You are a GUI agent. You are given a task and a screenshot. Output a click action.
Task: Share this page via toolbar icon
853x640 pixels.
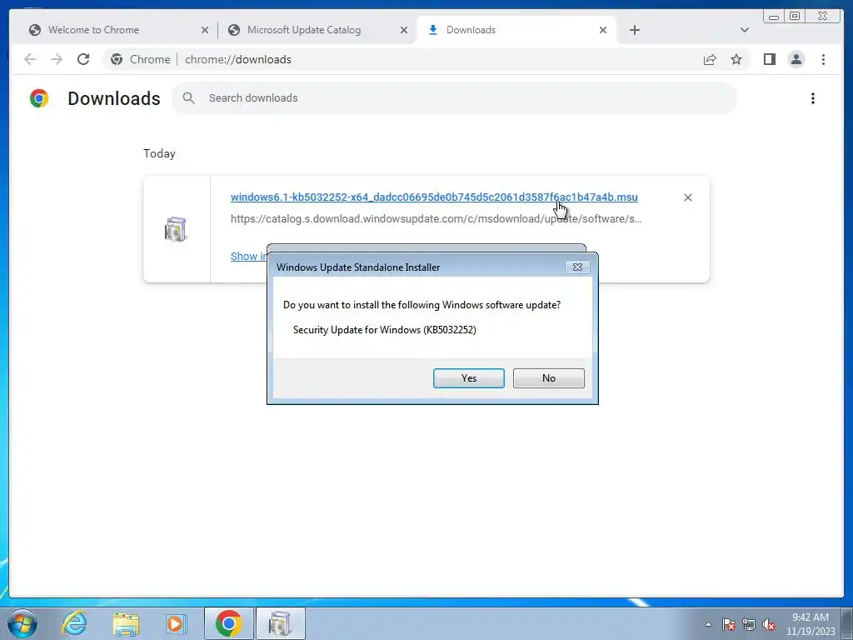click(x=710, y=59)
